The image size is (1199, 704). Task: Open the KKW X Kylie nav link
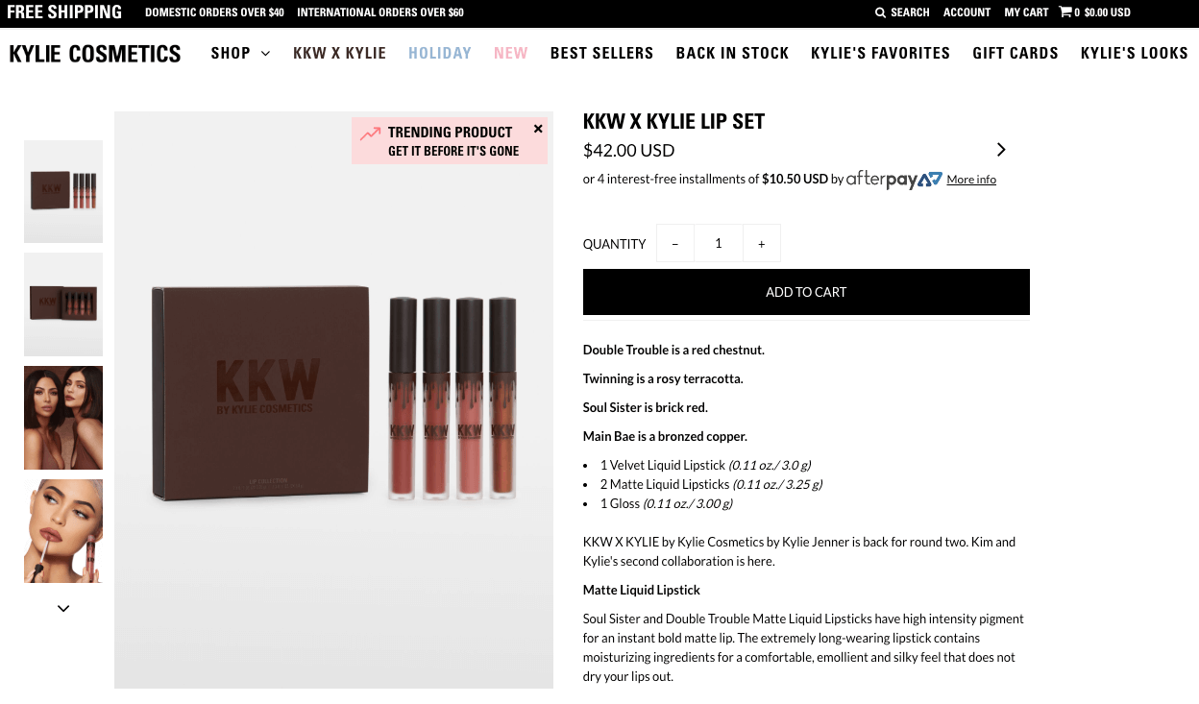(339, 53)
